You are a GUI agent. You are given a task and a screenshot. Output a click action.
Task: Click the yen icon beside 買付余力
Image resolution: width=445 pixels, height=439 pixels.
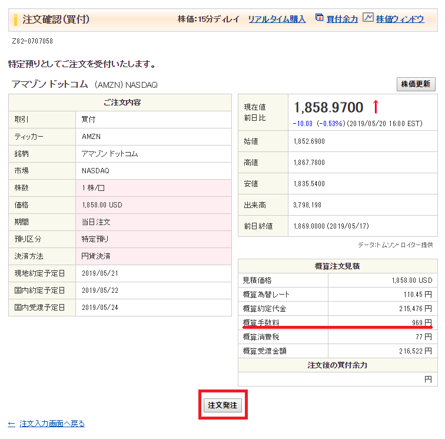[319, 18]
